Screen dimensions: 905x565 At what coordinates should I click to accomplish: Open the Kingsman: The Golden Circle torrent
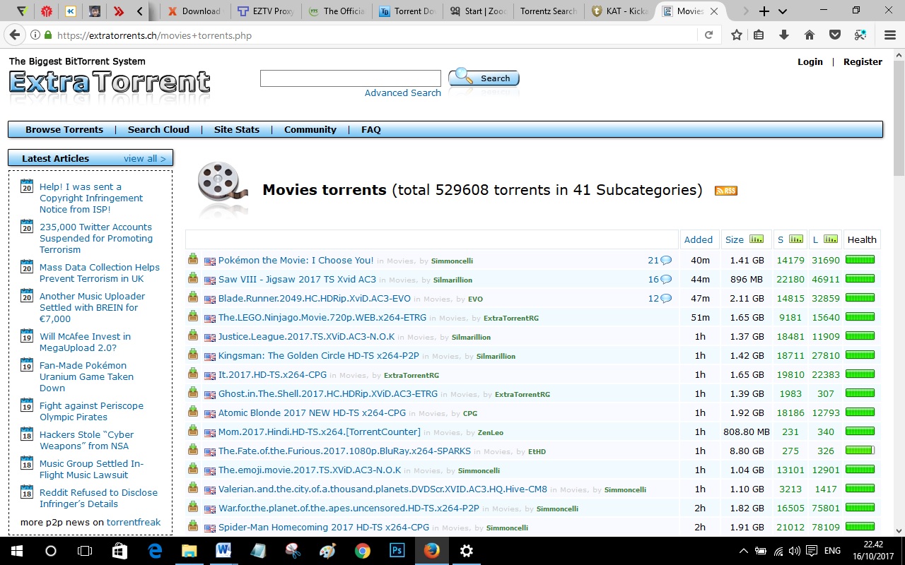point(319,356)
